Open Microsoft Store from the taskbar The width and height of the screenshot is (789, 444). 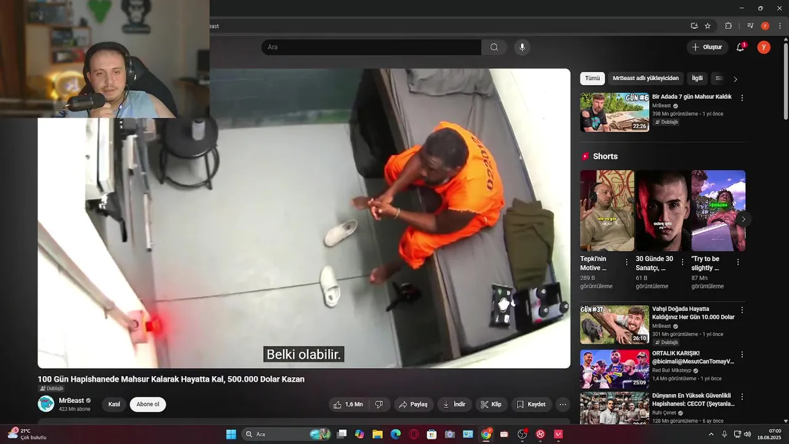pos(431,434)
